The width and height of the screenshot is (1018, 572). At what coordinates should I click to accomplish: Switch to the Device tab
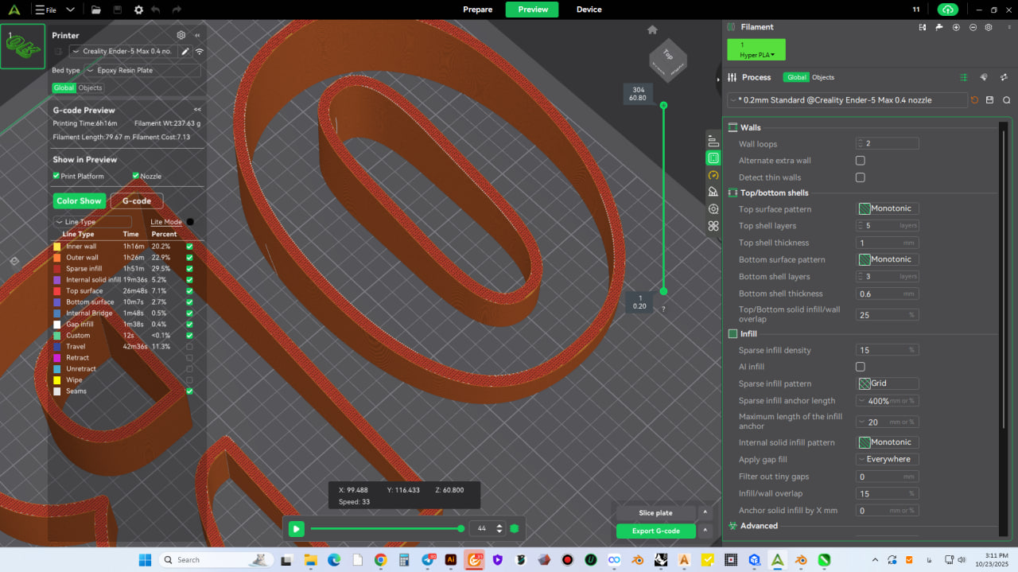point(589,10)
